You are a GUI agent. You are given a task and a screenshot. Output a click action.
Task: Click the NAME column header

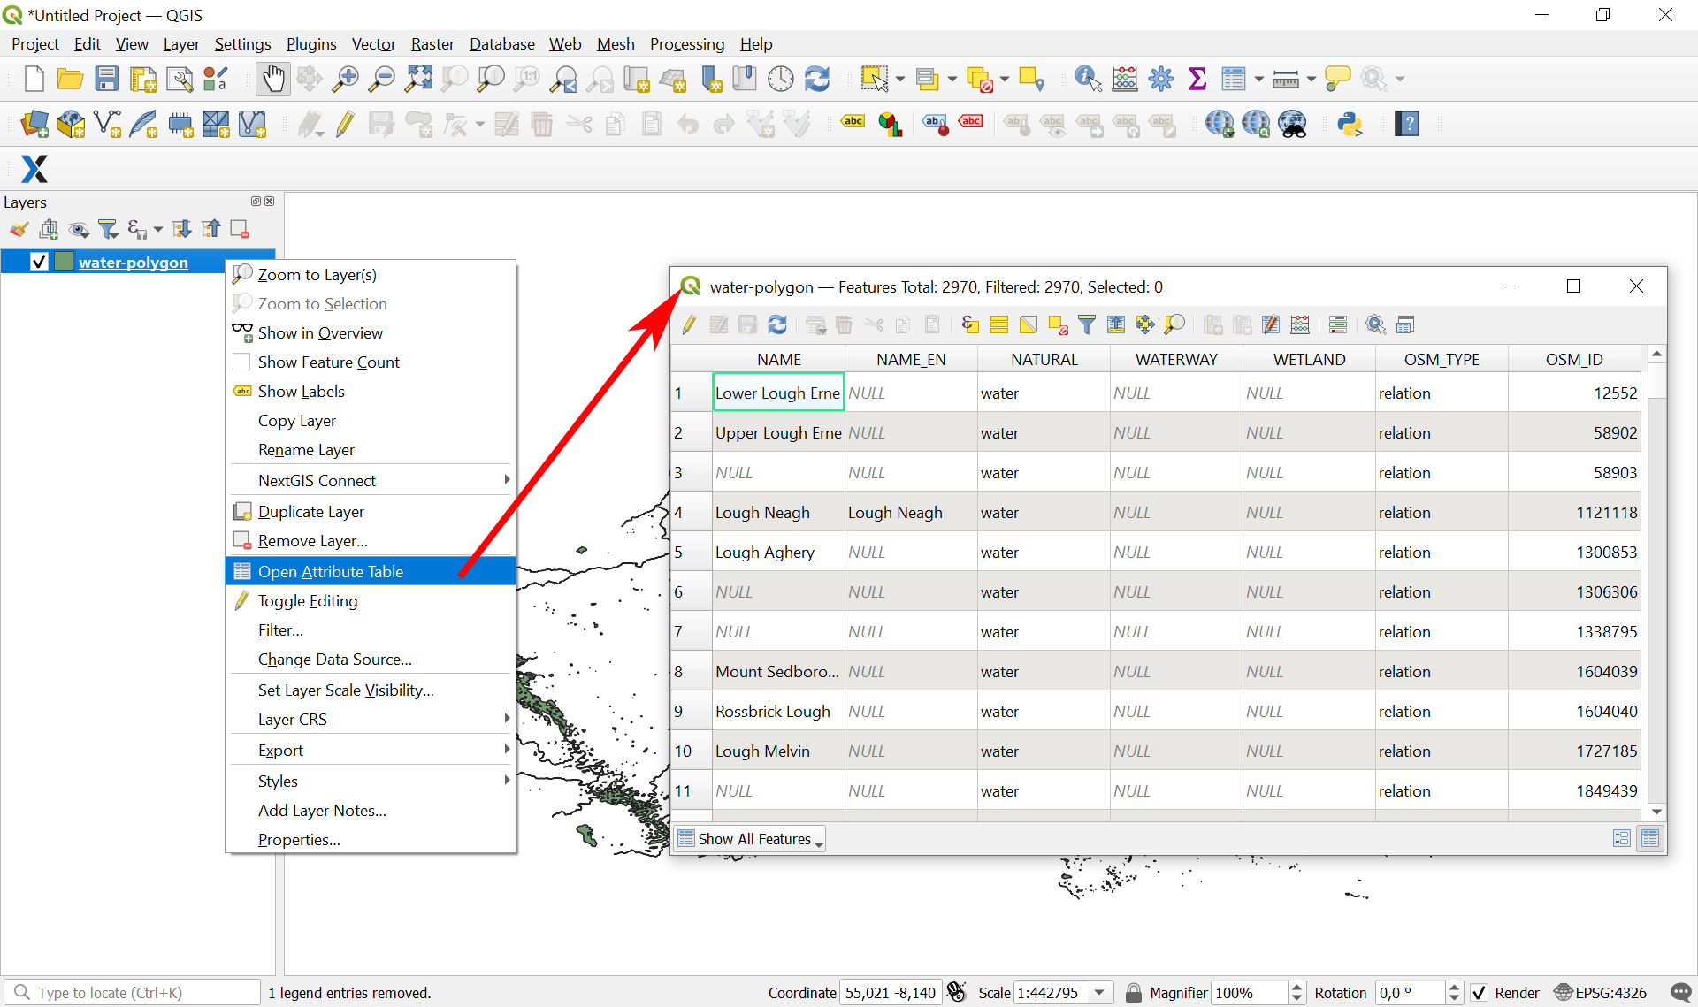pyautogui.click(x=778, y=360)
